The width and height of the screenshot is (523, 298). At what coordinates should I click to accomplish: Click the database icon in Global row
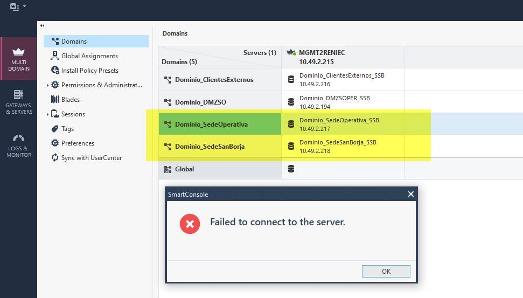[x=291, y=169]
